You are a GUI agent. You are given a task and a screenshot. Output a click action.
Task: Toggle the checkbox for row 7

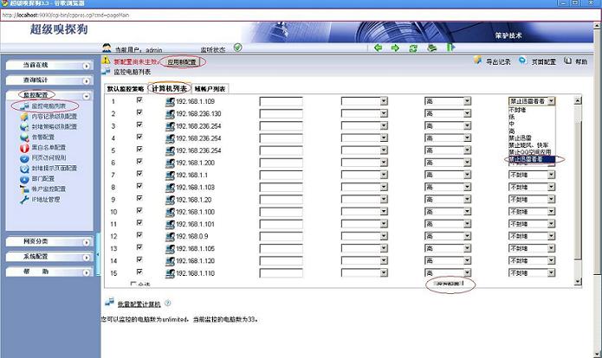pos(139,174)
